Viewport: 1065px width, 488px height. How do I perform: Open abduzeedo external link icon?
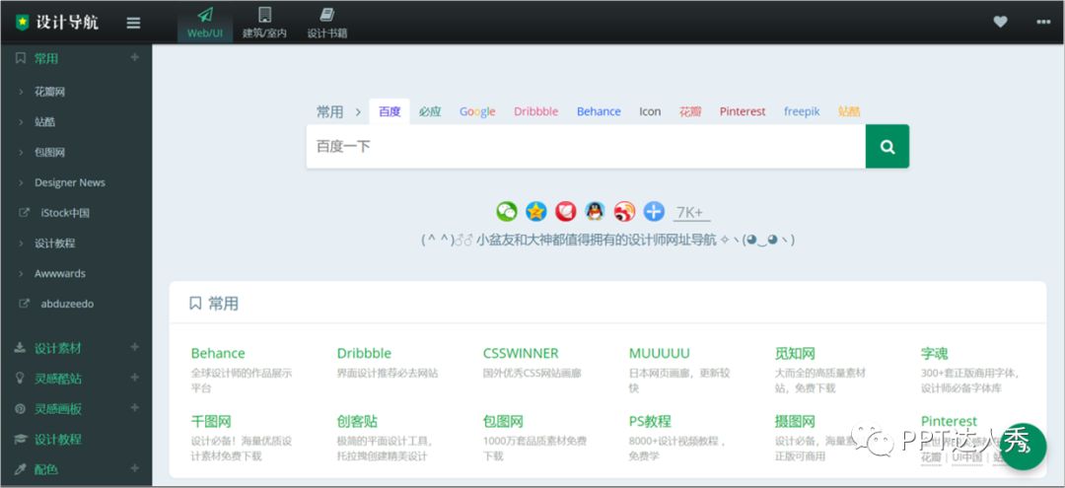point(24,304)
